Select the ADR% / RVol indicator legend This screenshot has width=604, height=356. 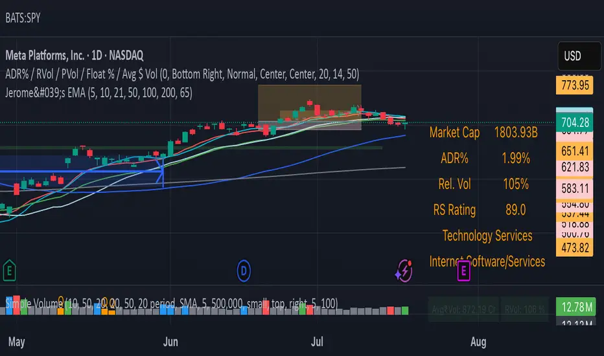tap(182, 74)
